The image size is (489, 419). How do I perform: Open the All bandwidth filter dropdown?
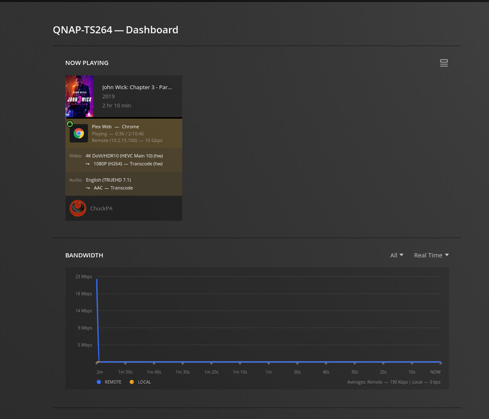397,255
